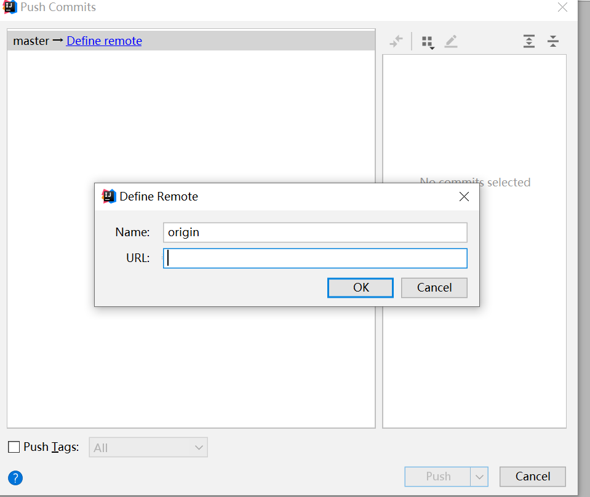
Task: Select the master branch row
Action: point(191,41)
